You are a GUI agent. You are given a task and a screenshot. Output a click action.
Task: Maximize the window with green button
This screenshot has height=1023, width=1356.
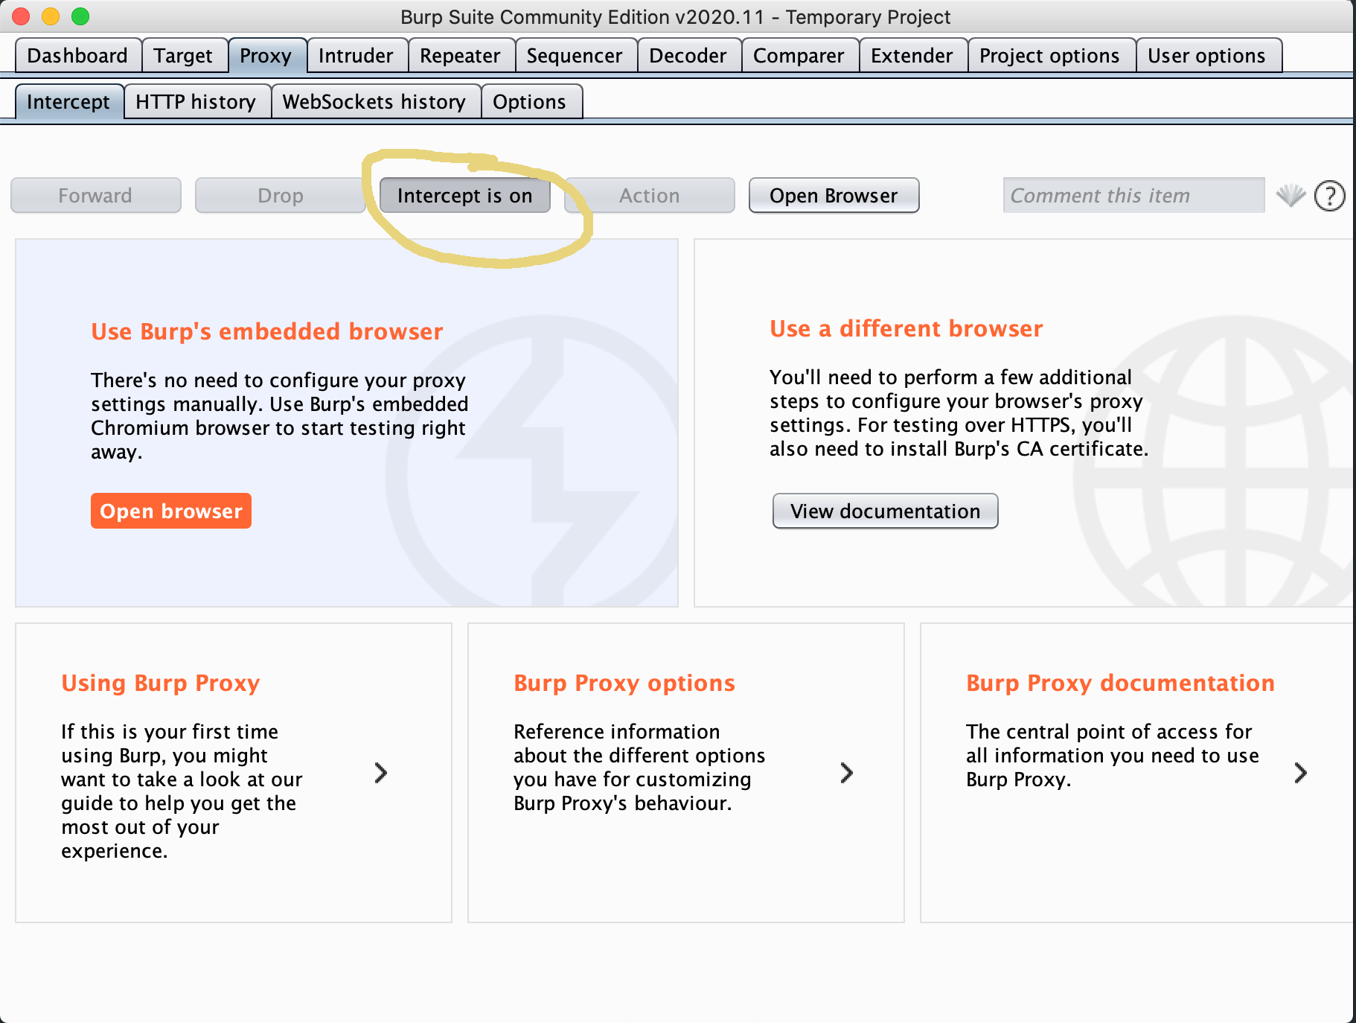coord(80,16)
